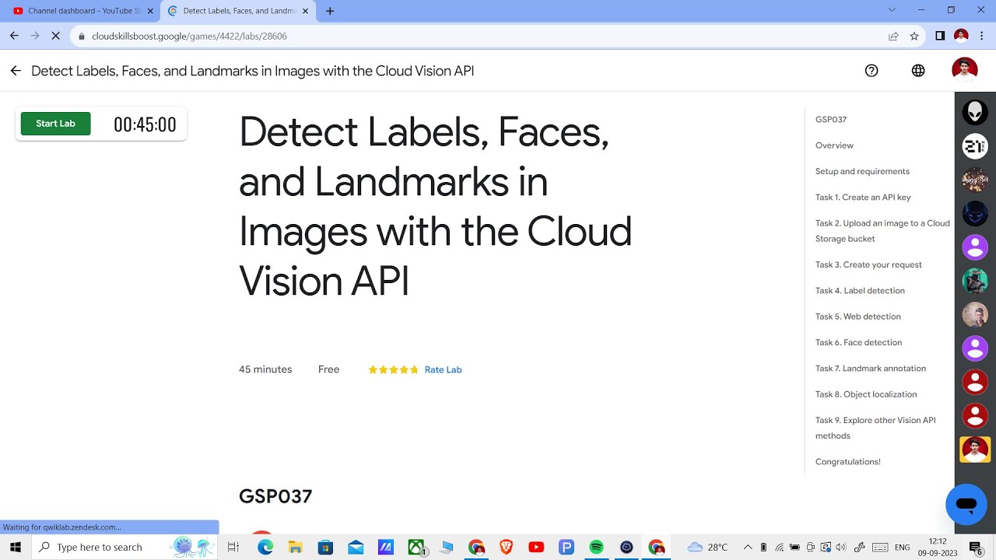Stop loading the page
This screenshot has height=560, width=996.
57,36
